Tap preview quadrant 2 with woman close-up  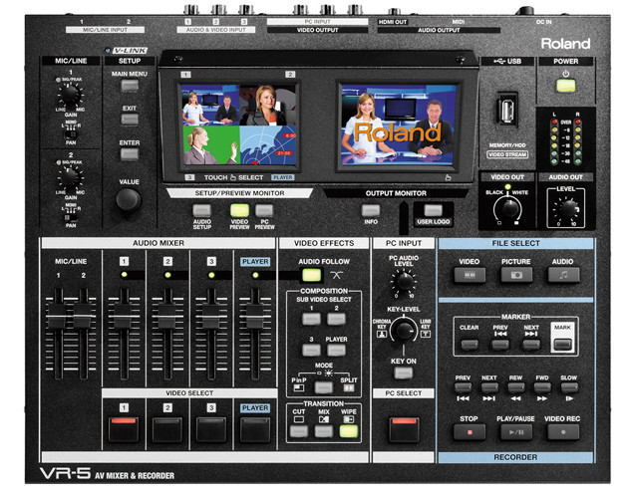pyautogui.click(x=267, y=105)
